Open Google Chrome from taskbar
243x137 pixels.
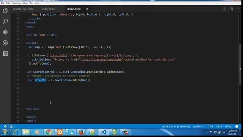tap(49, 132)
